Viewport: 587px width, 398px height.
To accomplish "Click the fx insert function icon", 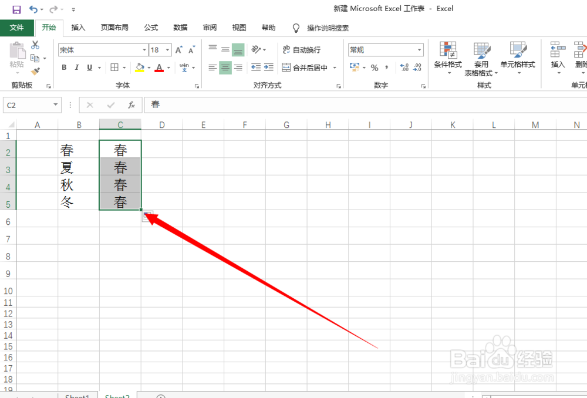I will coord(131,105).
